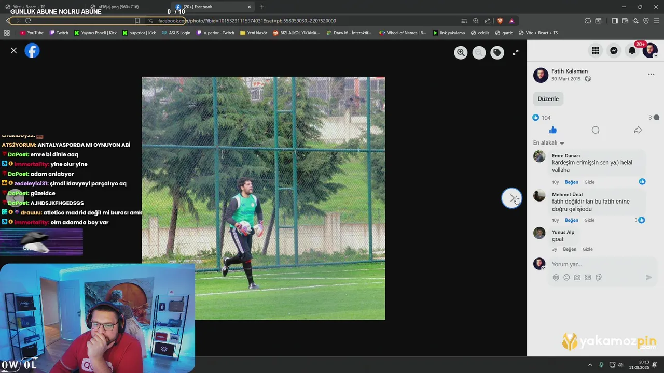
Task: Close the Facebook browser tab
Action: coord(249,7)
